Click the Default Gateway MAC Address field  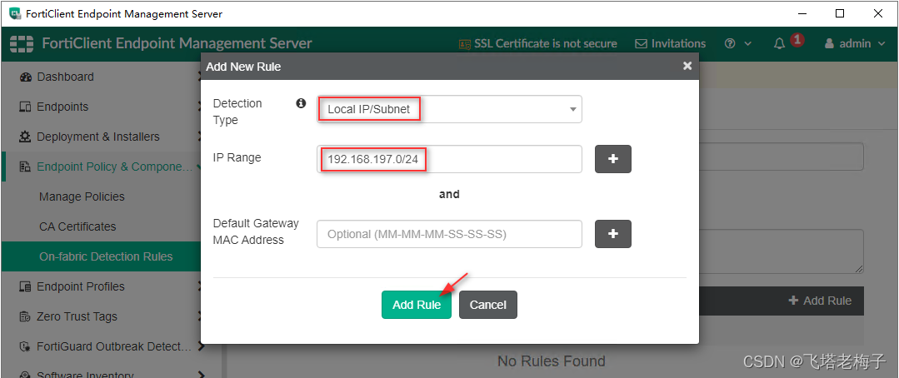tap(449, 234)
